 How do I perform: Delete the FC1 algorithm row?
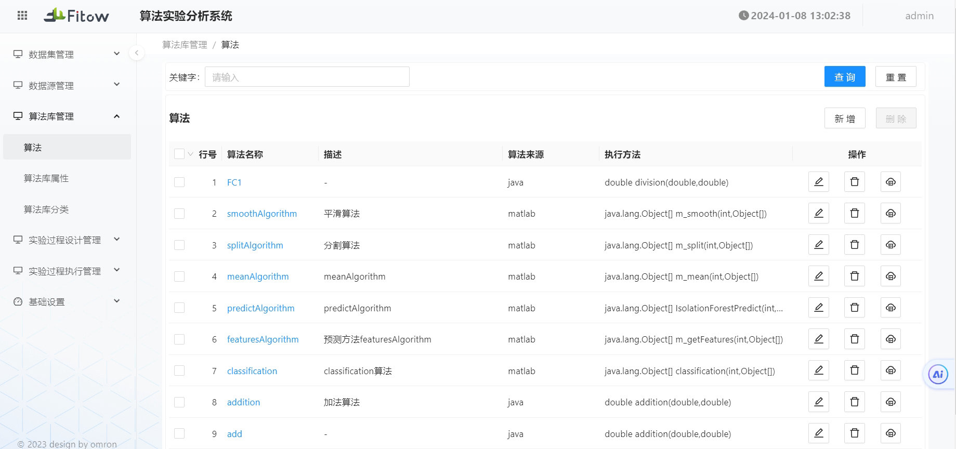855,182
